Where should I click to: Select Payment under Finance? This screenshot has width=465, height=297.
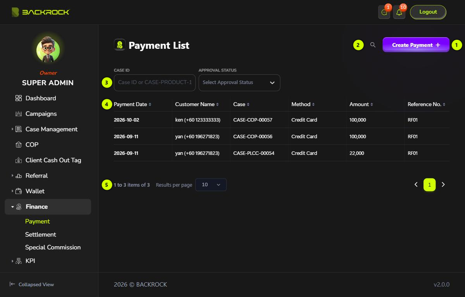click(x=38, y=221)
